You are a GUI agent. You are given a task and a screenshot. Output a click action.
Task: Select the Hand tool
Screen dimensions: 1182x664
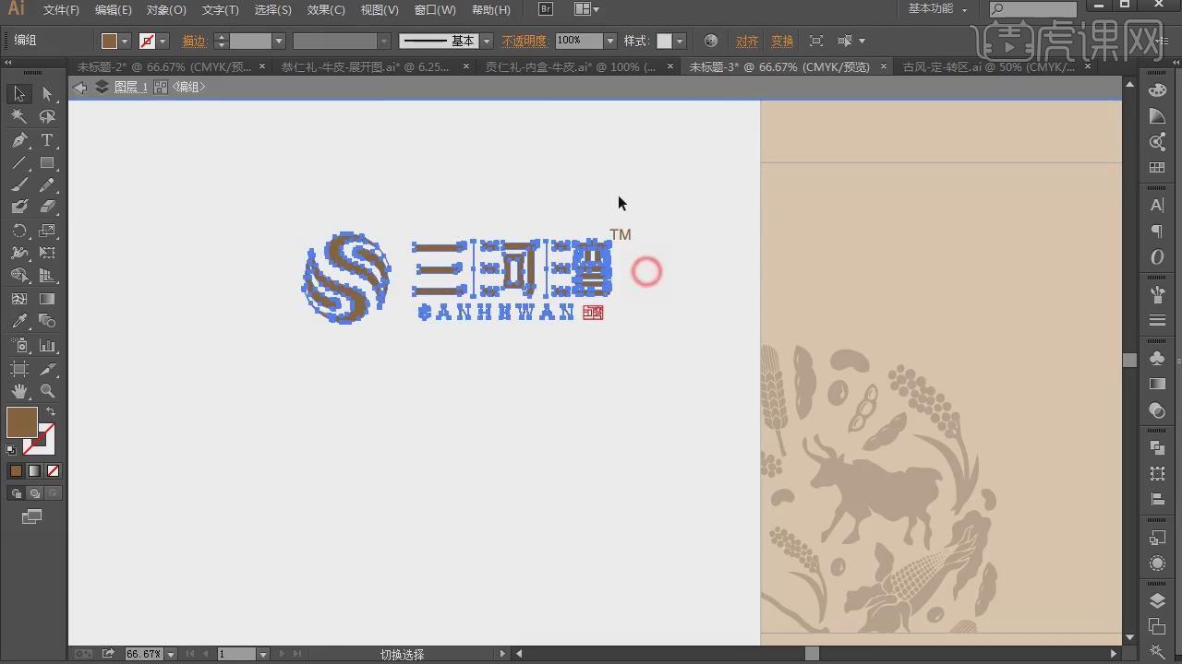(19, 391)
